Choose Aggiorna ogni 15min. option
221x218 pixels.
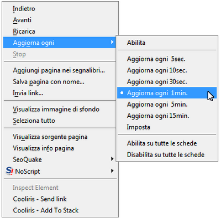167,116
